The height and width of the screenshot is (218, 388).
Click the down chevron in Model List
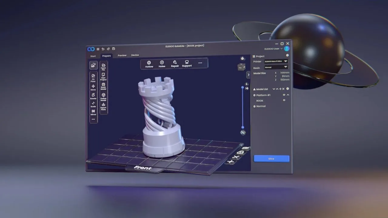[x=274, y=89]
